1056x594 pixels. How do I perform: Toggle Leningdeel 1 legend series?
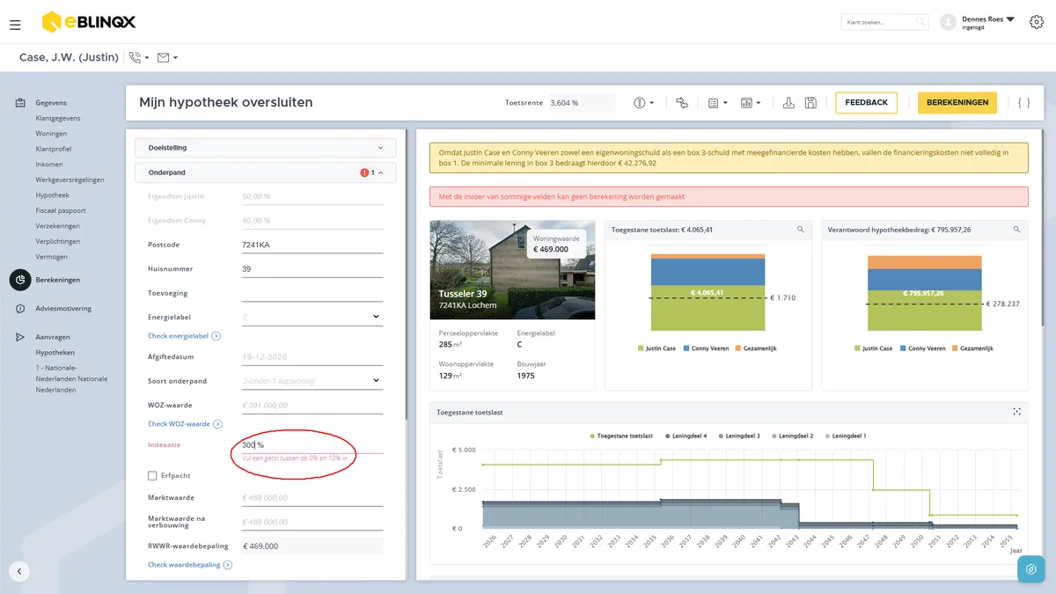click(847, 436)
